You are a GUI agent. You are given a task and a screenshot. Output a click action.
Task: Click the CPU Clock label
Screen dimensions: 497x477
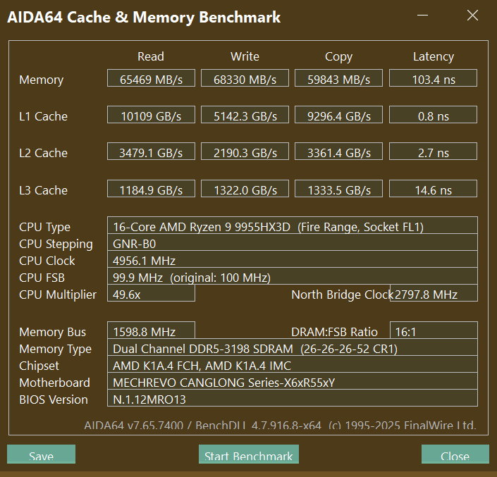coord(47,261)
